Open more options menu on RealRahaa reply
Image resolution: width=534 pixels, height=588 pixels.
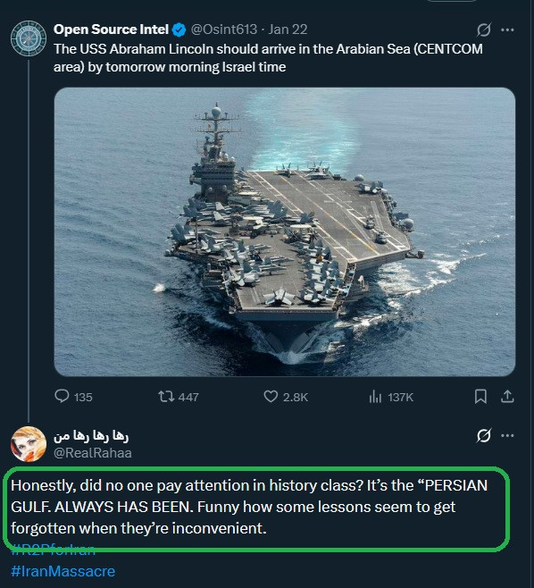point(507,435)
